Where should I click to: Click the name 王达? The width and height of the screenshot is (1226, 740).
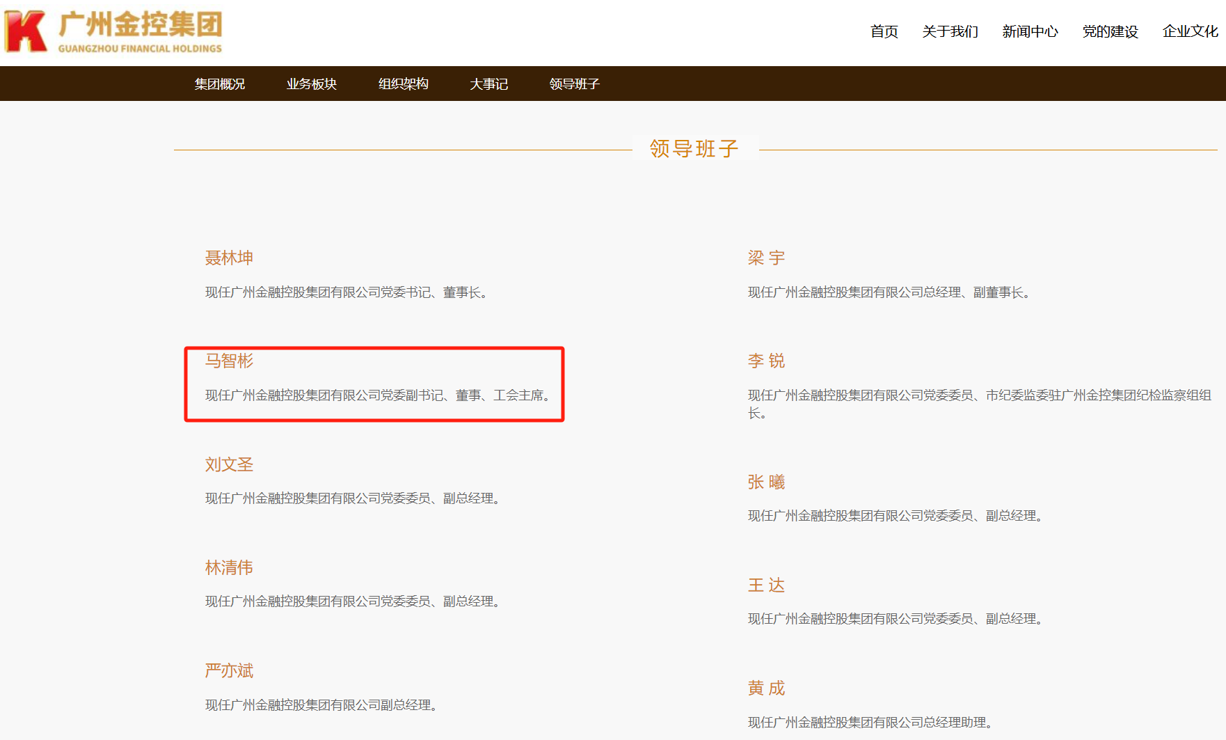click(x=766, y=585)
